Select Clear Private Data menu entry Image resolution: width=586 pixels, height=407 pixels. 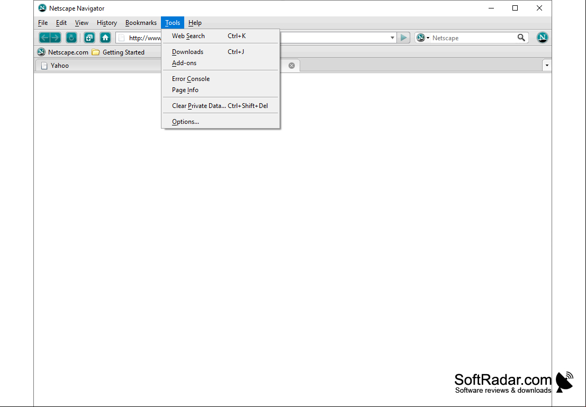221,106
